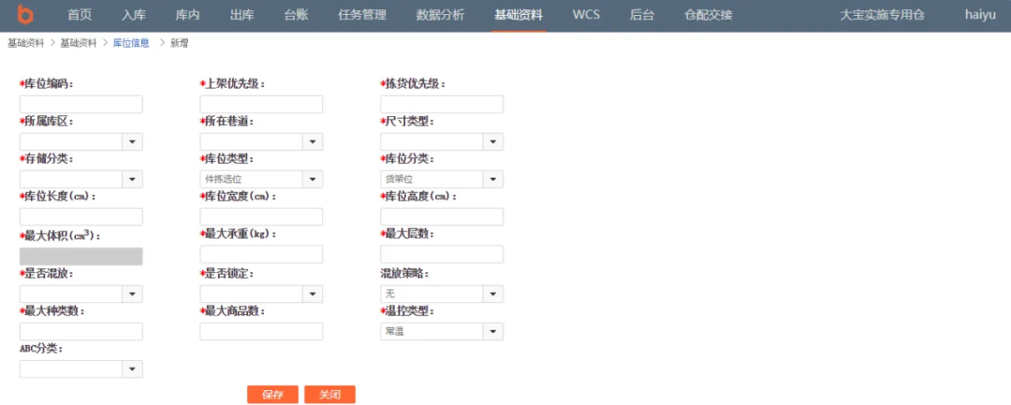1011x405 pixels.
Task: Open the 首页 menu
Action: [80, 15]
